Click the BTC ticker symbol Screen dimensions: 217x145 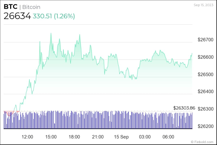coord(10,7)
